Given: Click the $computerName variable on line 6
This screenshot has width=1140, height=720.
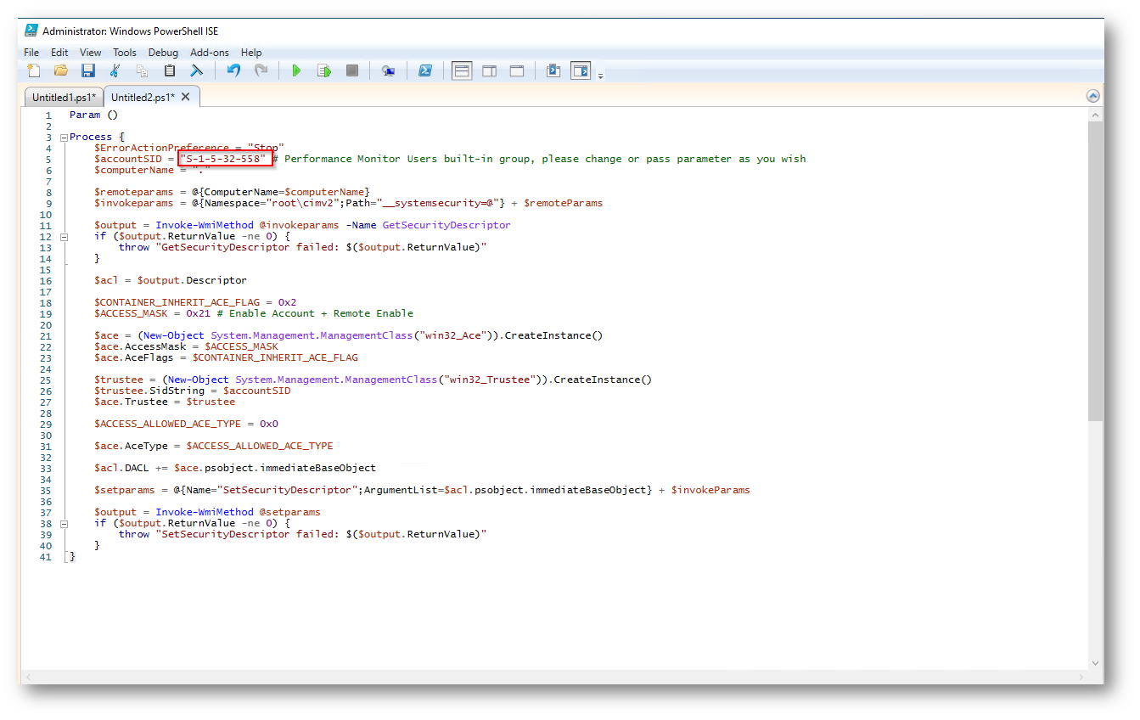Looking at the screenshot, I should pos(134,170).
